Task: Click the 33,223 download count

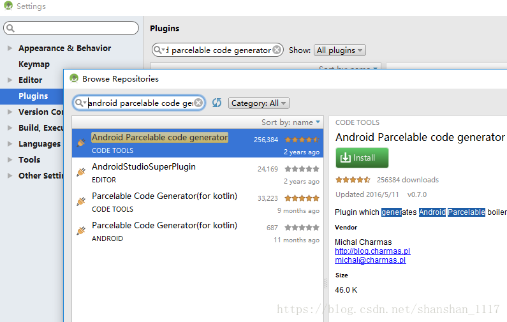Action: [x=268, y=198]
